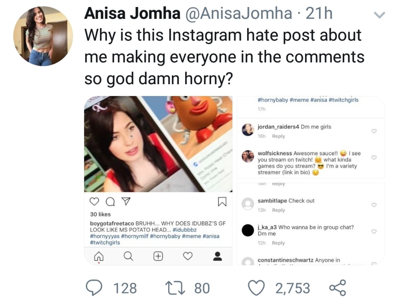Like the Instagram post heart icon

(95, 202)
